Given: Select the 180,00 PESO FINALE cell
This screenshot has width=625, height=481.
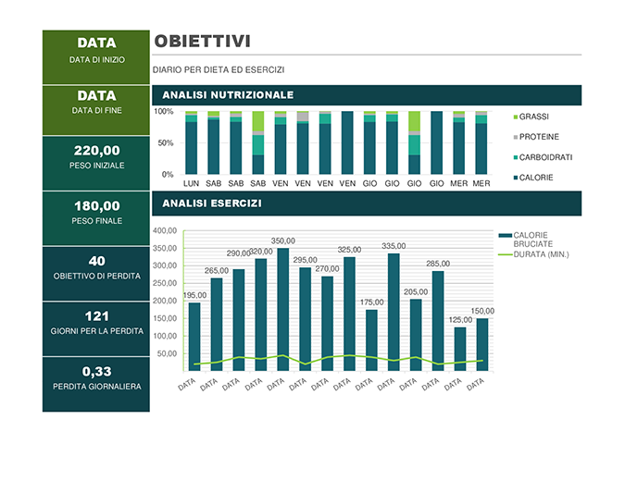Looking at the screenshot, I should 96,218.
